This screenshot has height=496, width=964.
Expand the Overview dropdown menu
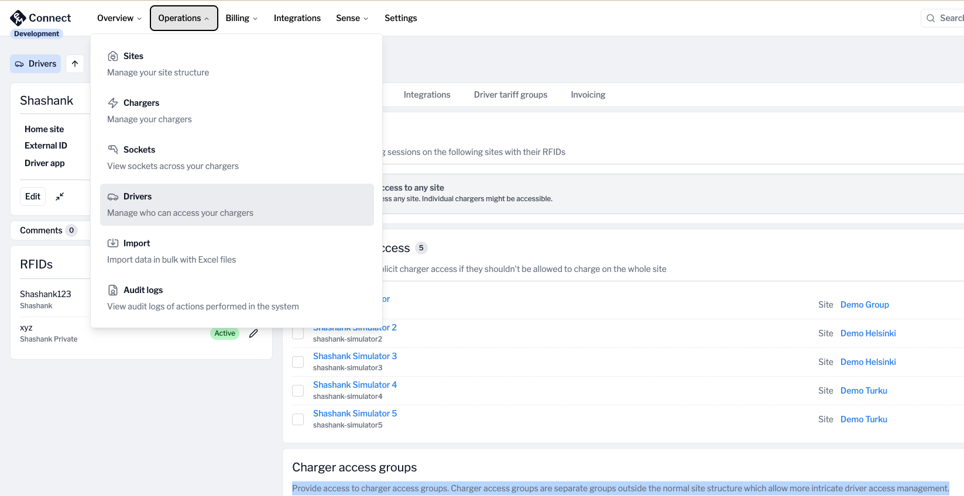[x=119, y=18]
